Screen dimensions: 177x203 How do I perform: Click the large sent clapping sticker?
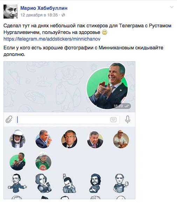pyautogui.click(x=107, y=86)
